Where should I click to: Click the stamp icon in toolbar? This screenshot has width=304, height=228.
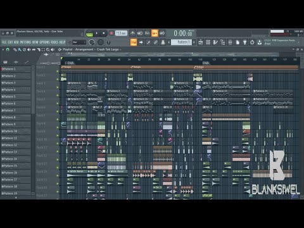[x=163, y=42]
